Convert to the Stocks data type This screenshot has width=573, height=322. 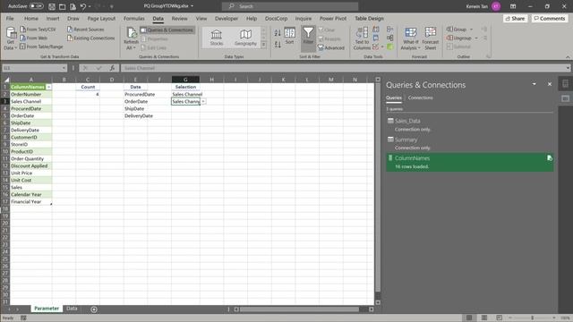coord(217,38)
